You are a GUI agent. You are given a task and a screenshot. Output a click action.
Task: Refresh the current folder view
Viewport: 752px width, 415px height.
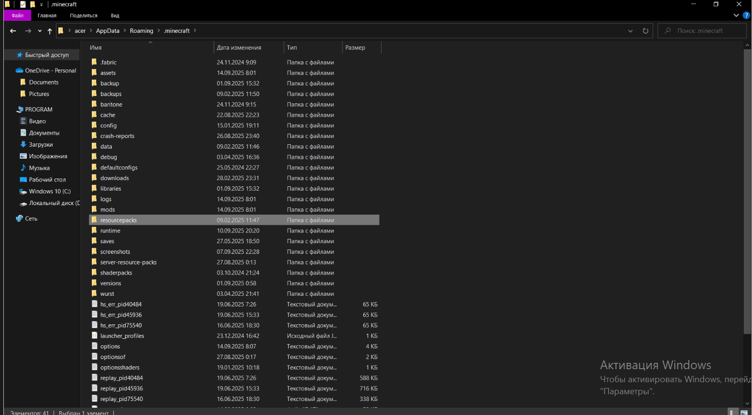click(645, 31)
